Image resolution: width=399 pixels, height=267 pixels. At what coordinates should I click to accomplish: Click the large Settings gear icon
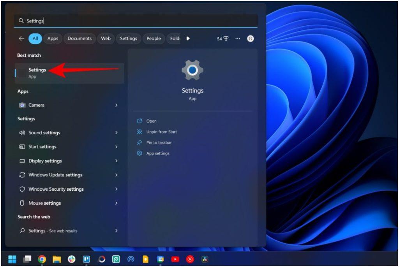[x=192, y=70]
